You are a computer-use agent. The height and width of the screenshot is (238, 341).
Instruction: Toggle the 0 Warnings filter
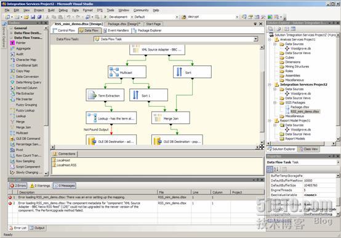[x=40, y=186]
